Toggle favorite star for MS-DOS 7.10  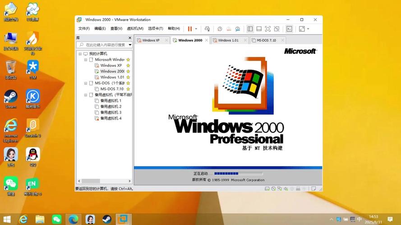pos(128,89)
